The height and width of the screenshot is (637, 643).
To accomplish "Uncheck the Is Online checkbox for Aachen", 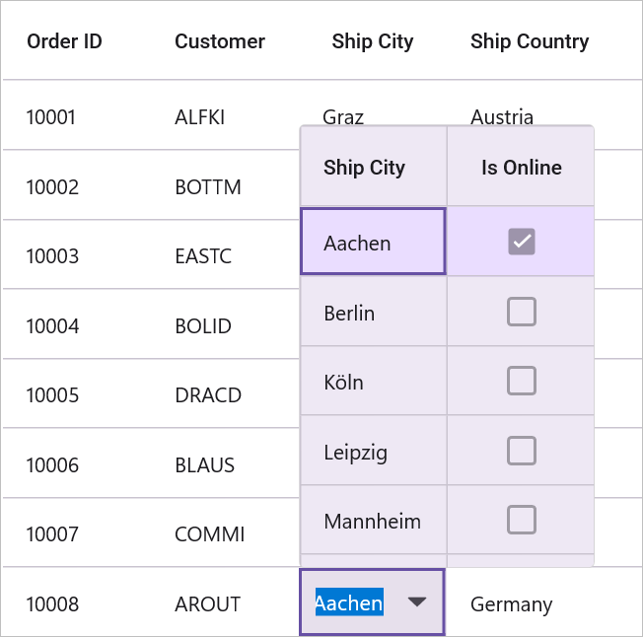I will 521,242.
